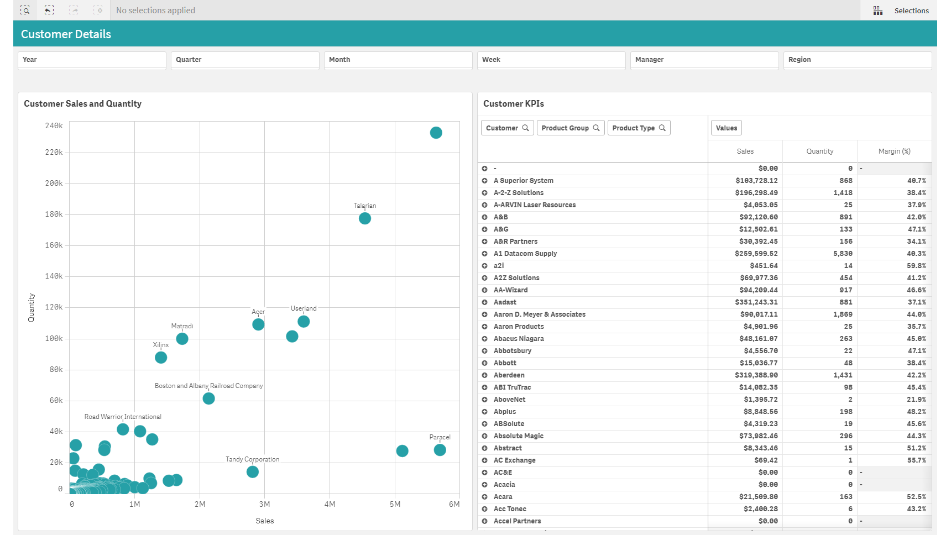
Task: Clear all selections using the clear icon
Action: [x=98, y=10]
